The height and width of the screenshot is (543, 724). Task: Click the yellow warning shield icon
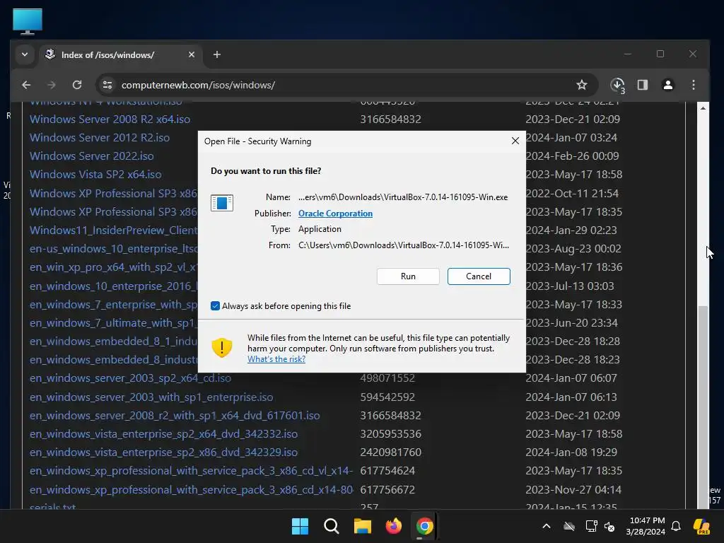coord(221,347)
